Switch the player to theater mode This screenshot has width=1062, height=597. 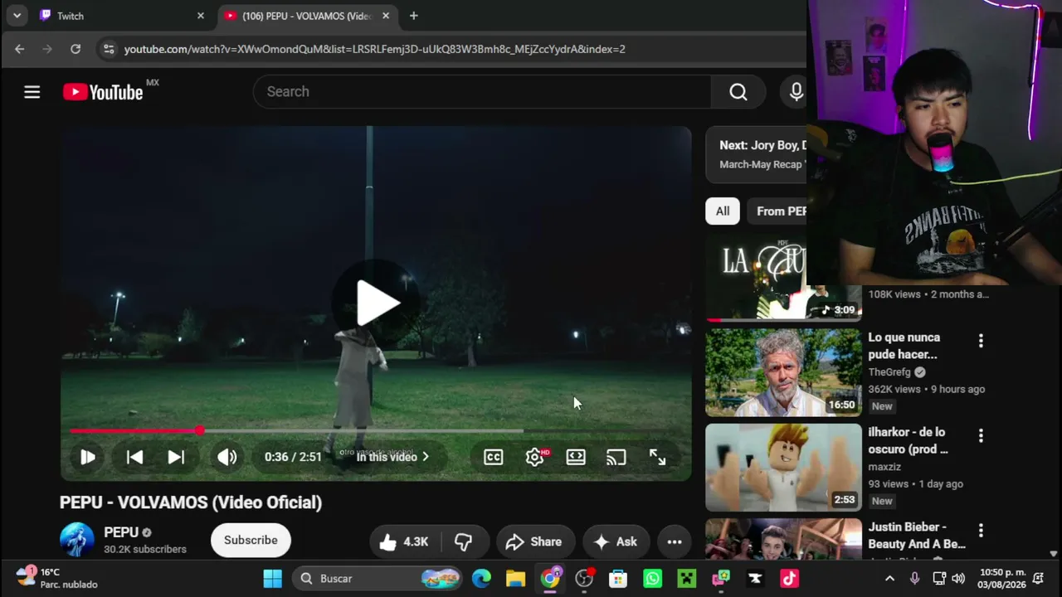576,457
